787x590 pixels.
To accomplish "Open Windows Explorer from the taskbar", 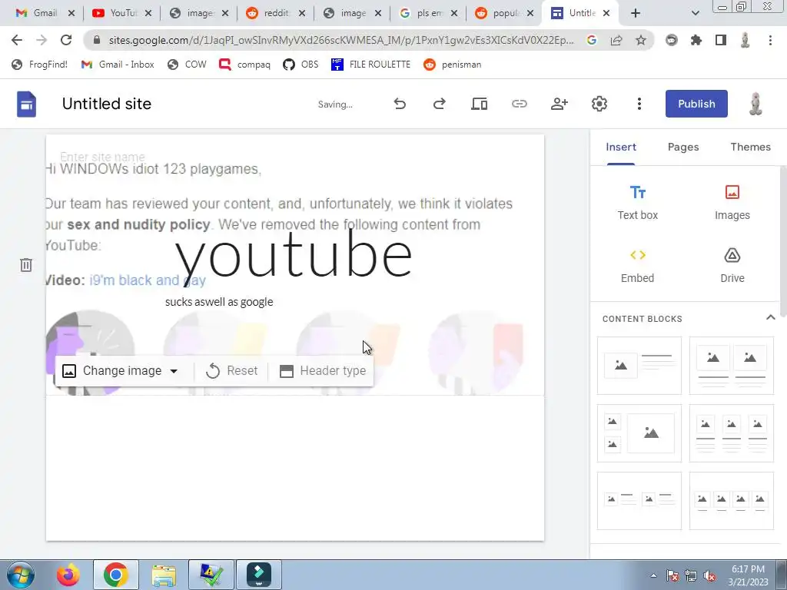I will point(164,575).
